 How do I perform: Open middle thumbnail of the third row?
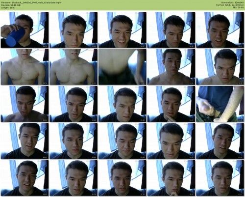point(122,104)
